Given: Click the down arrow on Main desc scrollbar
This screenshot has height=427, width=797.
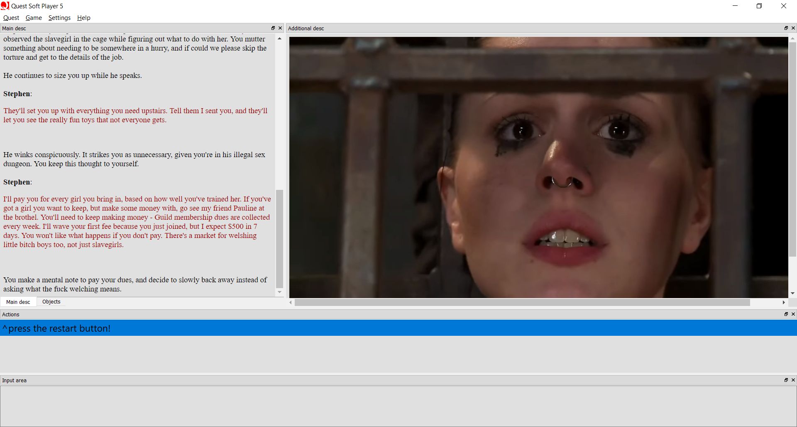Looking at the screenshot, I should pyautogui.click(x=279, y=292).
